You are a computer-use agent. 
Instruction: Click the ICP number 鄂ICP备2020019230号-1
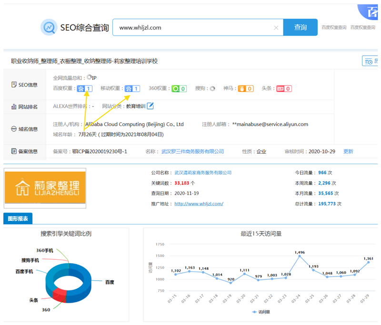click(x=100, y=151)
